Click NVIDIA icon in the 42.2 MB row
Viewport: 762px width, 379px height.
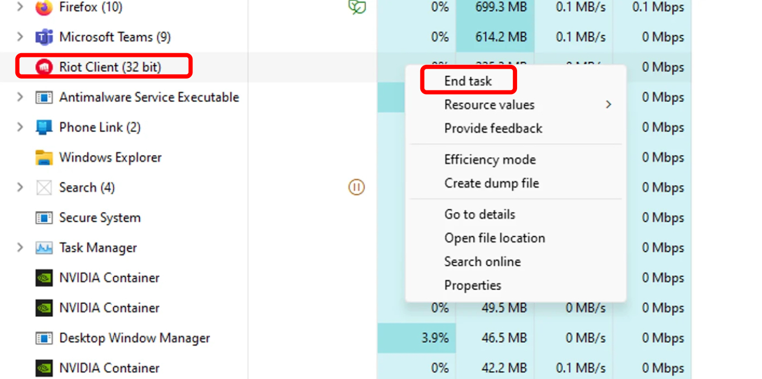[x=44, y=368]
